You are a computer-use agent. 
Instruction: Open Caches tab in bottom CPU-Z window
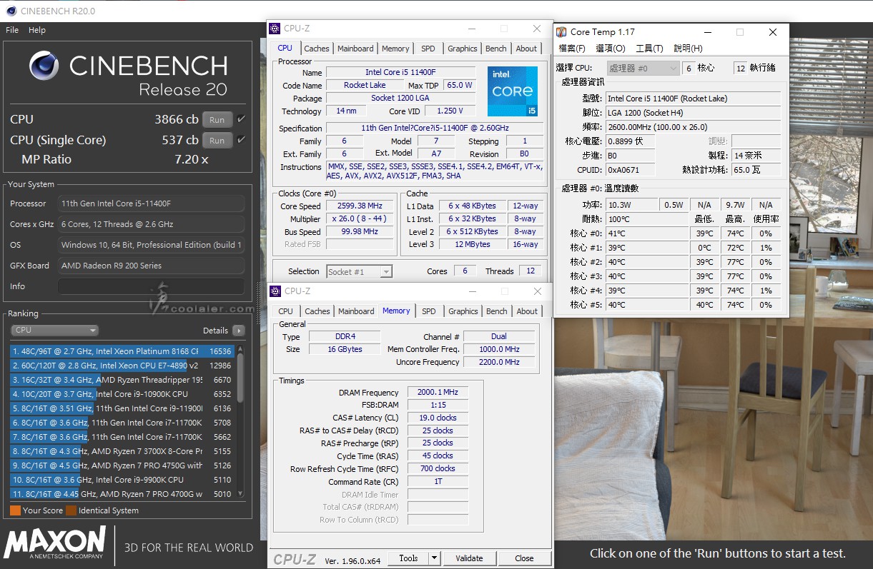[317, 311]
